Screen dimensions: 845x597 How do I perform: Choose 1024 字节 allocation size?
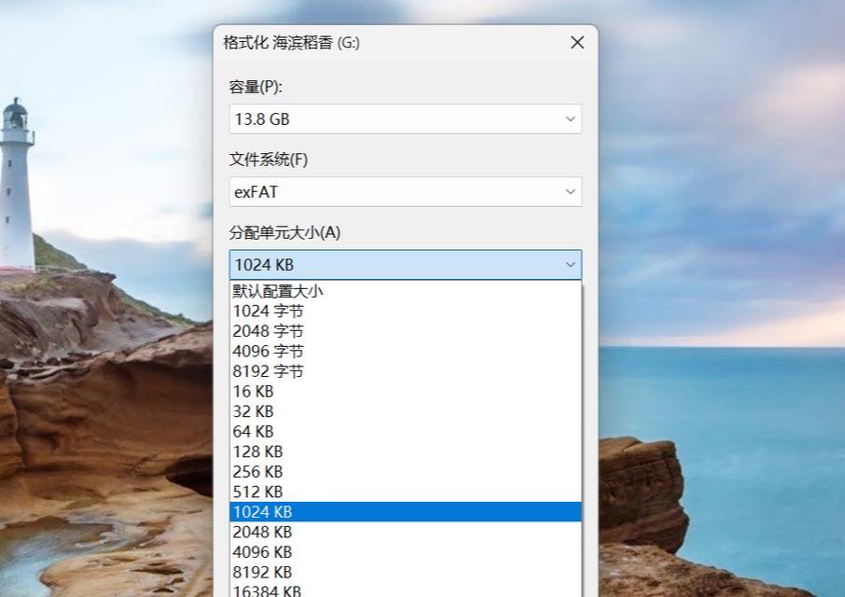pyautogui.click(x=406, y=312)
